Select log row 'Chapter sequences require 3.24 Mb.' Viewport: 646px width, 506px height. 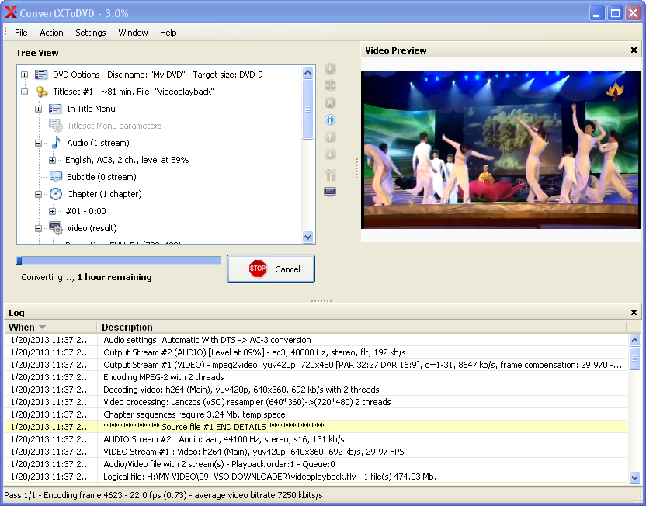coord(315,414)
